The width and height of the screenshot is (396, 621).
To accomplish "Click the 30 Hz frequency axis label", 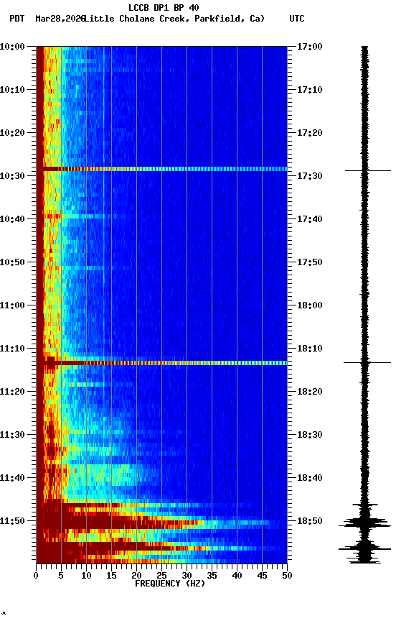I will pos(187,576).
